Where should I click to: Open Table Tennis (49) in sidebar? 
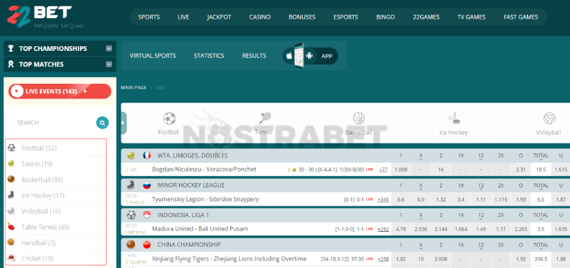coord(45,227)
